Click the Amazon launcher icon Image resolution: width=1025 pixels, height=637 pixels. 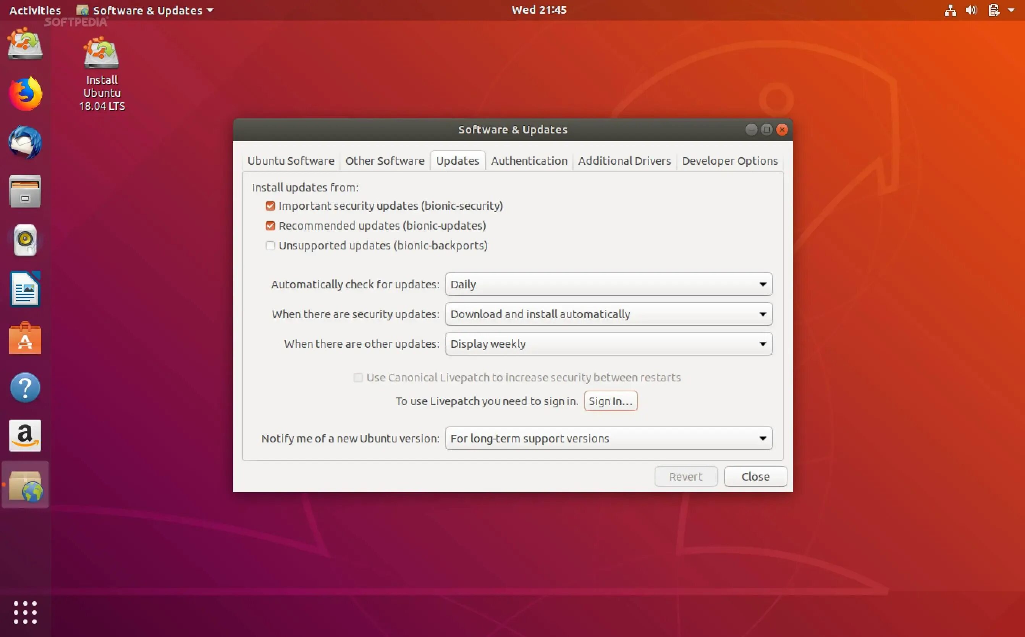point(25,436)
